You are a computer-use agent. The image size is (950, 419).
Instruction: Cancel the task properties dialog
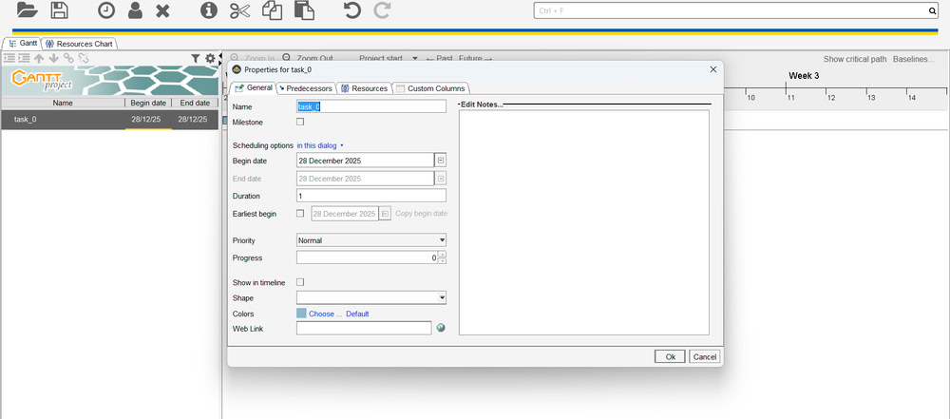pyautogui.click(x=705, y=356)
